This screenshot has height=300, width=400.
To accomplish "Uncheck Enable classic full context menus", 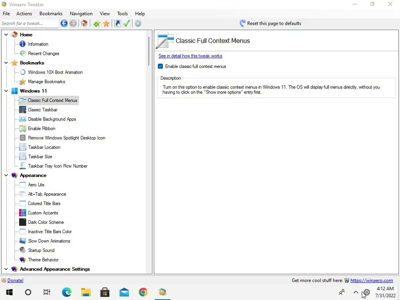I will point(160,66).
